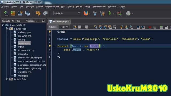Click the Open Project toolbar icon
Screen dimensions: 171x96
pos(20,13)
